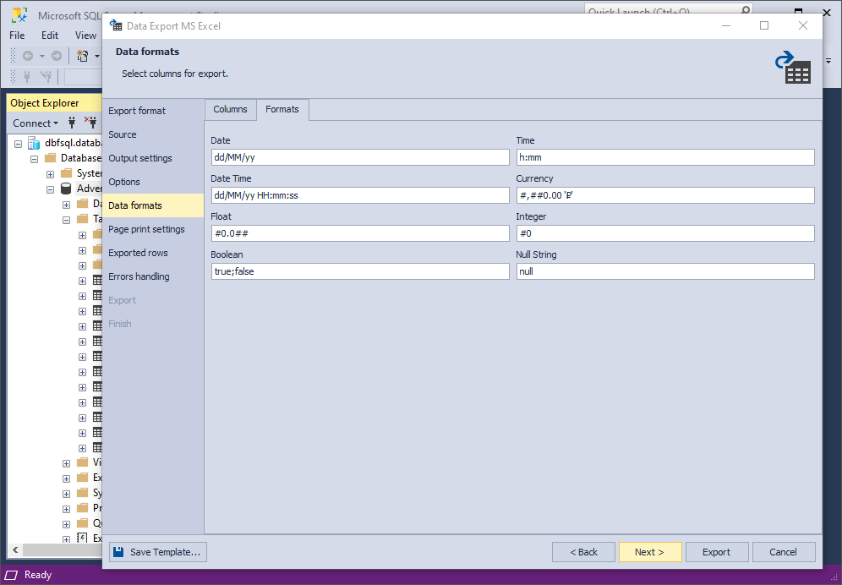Viewport: 842px width, 585px height.
Task: Click the Next > button
Action: click(650, 552)
